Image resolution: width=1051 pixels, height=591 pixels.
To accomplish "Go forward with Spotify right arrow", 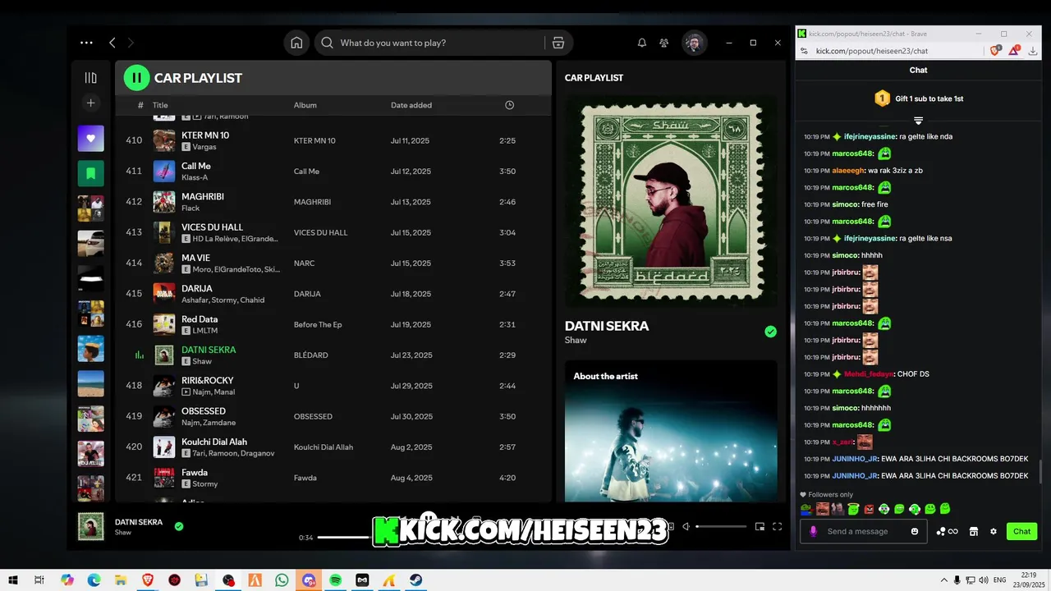I will 131,43.
